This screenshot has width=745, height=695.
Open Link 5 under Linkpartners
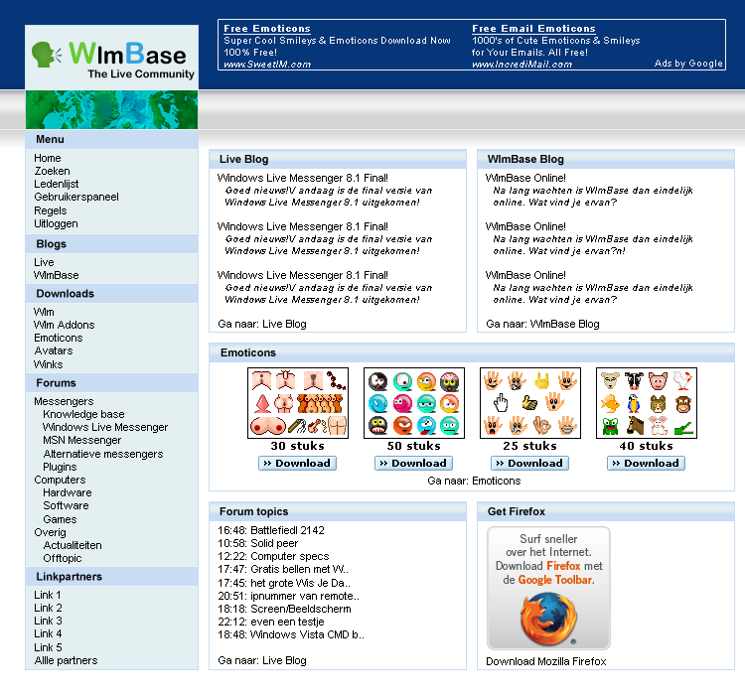[48, 647]
